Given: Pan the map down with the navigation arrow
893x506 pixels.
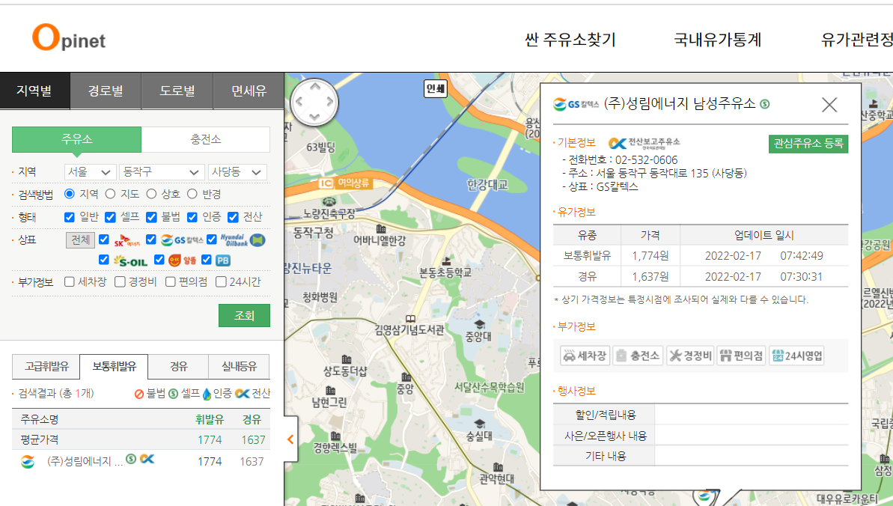Looking at the screenshot, I should coord(314,118).
